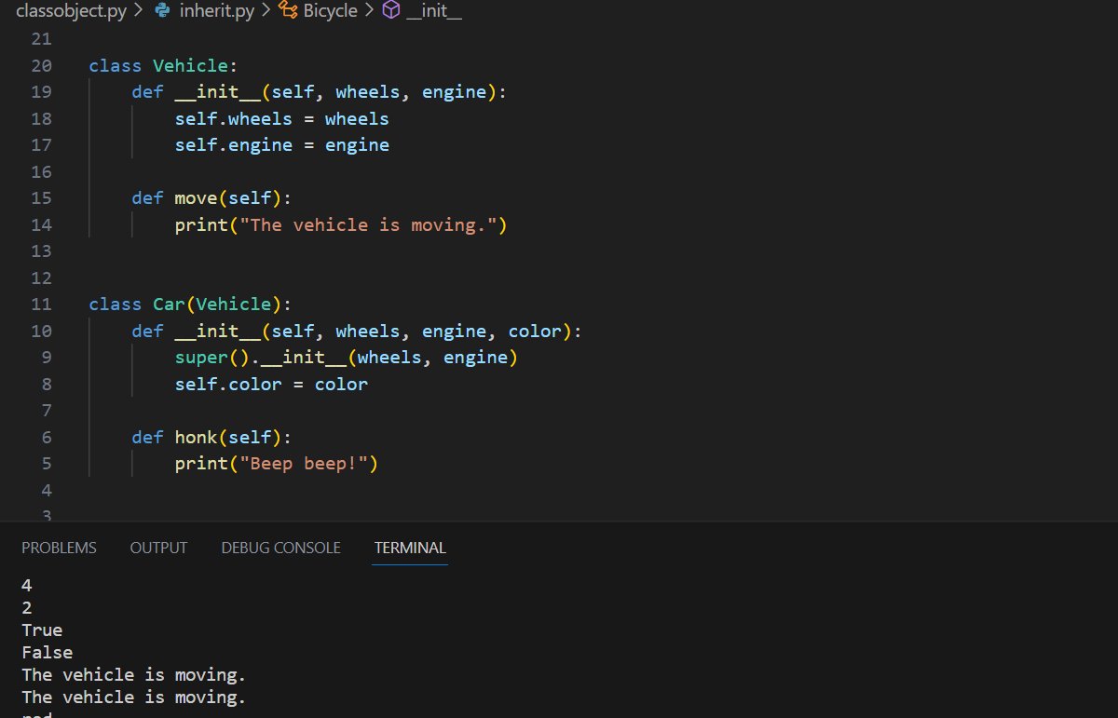1118x718 pixels.
Task: Click the class symbol icon beside Bicycle
Action: pos(289,12)
